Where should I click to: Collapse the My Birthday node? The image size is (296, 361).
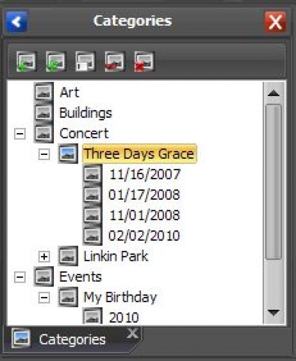point(44,297)
